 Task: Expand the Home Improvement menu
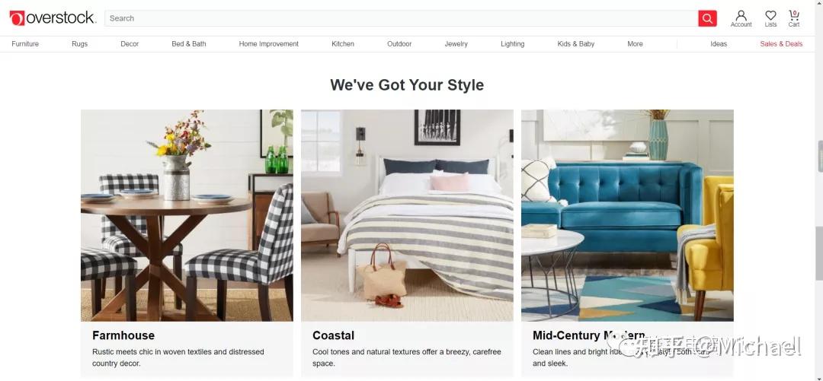tap(269, 44)
